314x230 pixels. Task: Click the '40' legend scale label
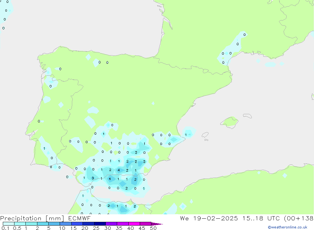130,228
